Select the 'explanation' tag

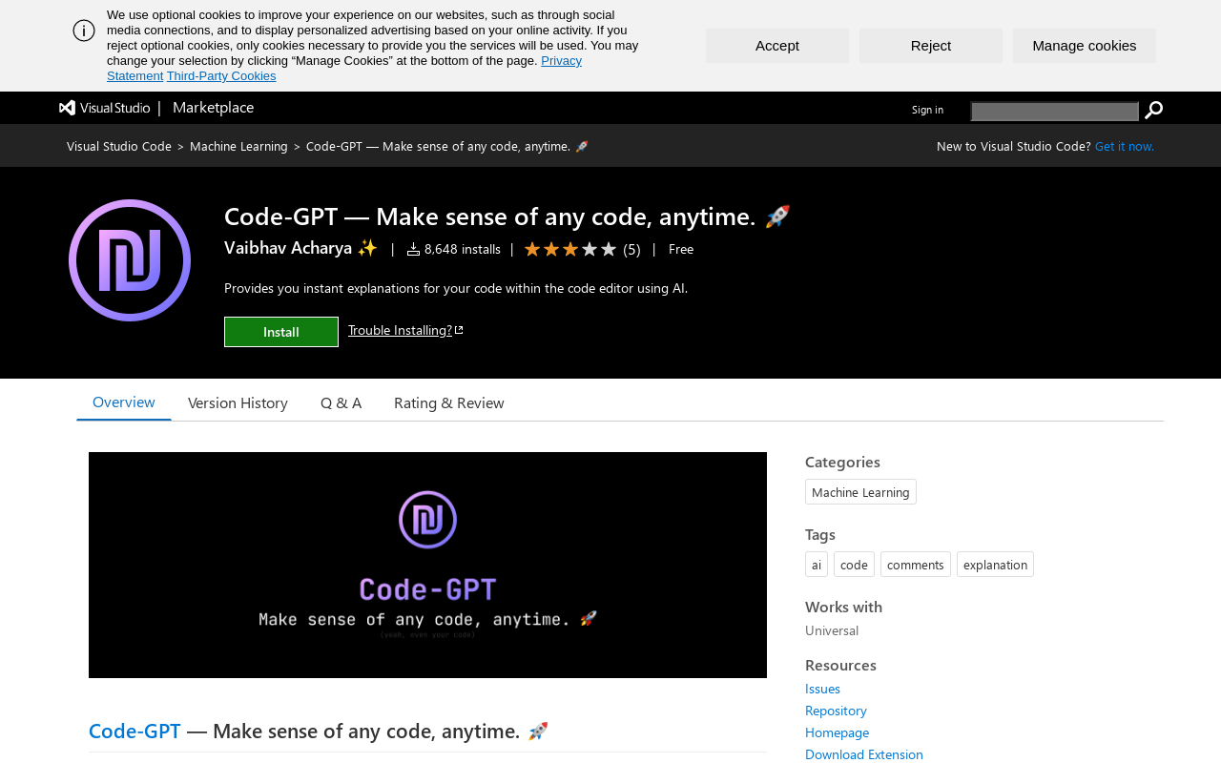point(995,565)
